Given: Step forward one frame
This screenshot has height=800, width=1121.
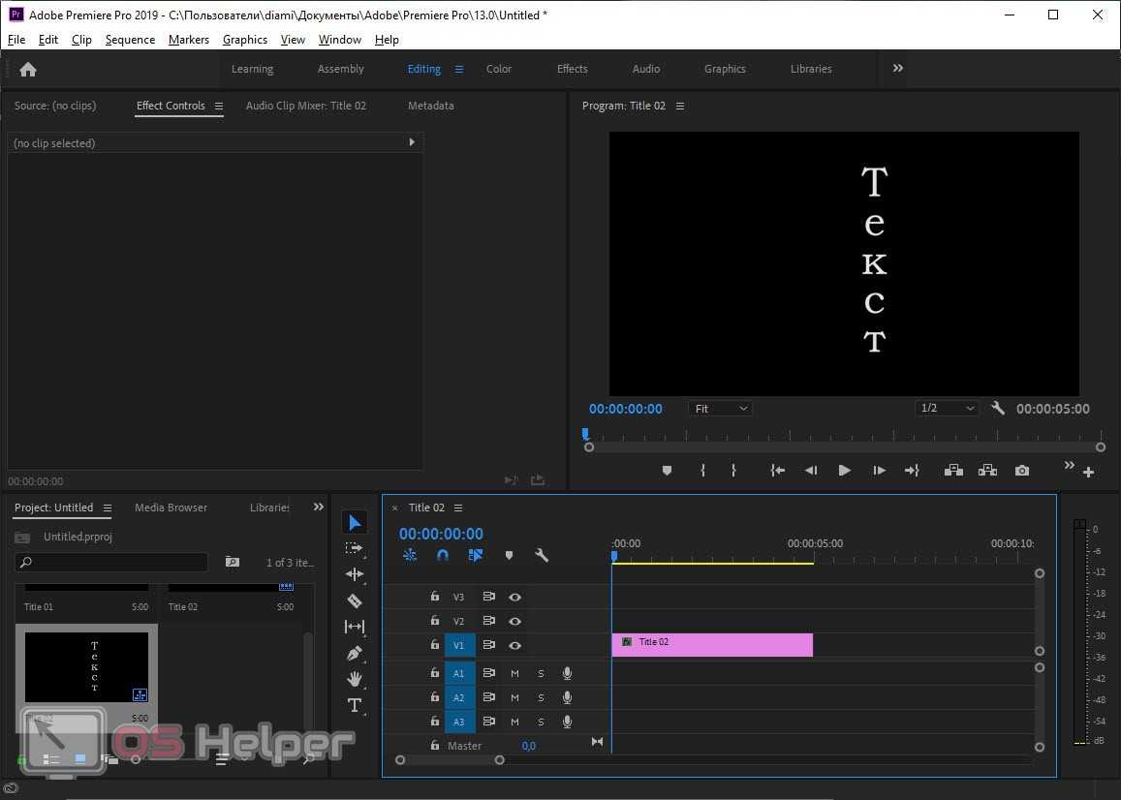Looking at the screenshot, I should tap(879, 471).
